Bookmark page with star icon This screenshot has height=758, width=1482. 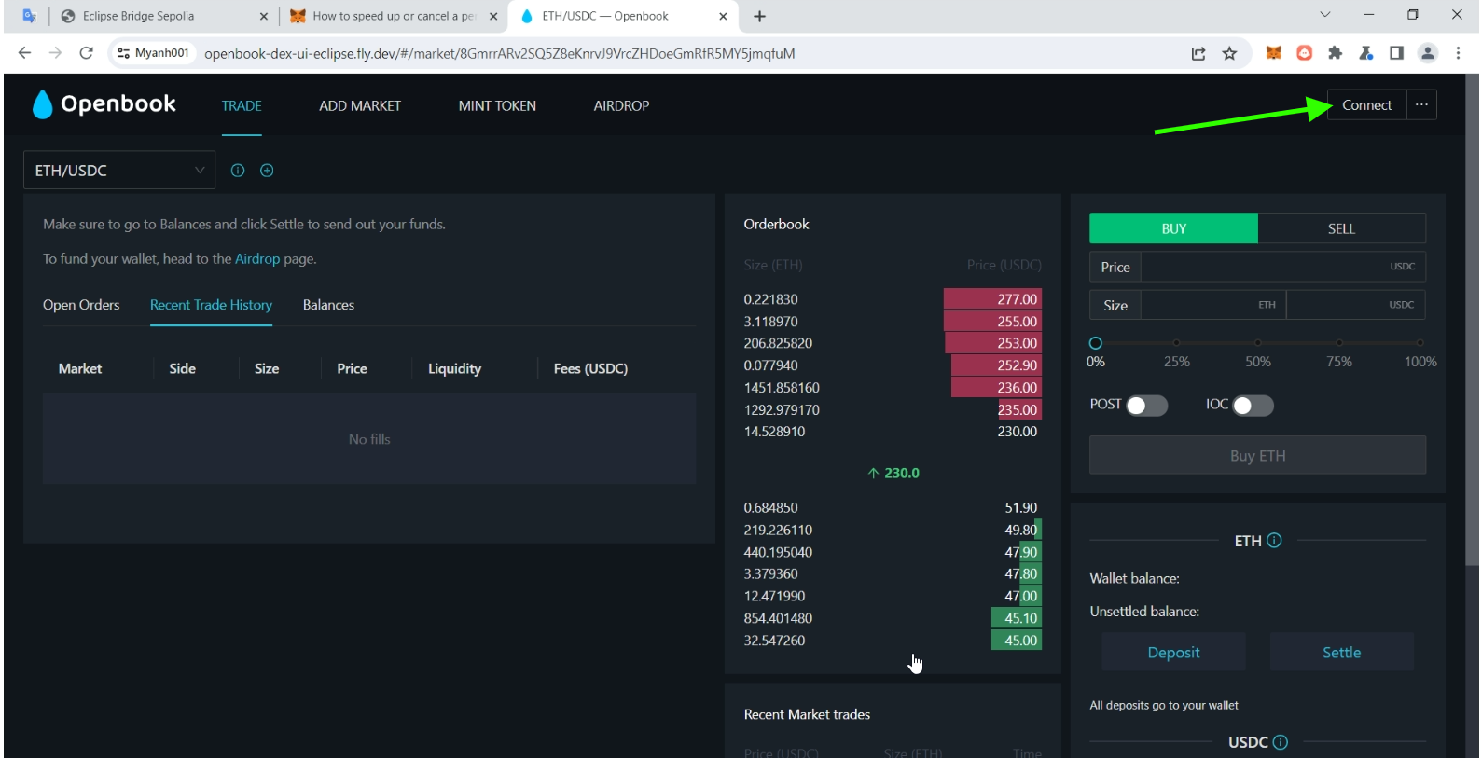click(x=1229, y=53)
